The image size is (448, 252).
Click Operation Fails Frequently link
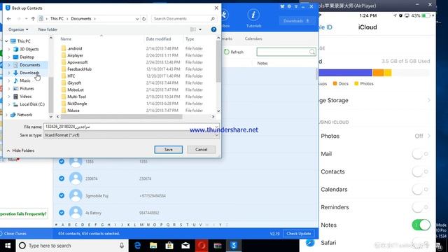(x=23, y=213)
